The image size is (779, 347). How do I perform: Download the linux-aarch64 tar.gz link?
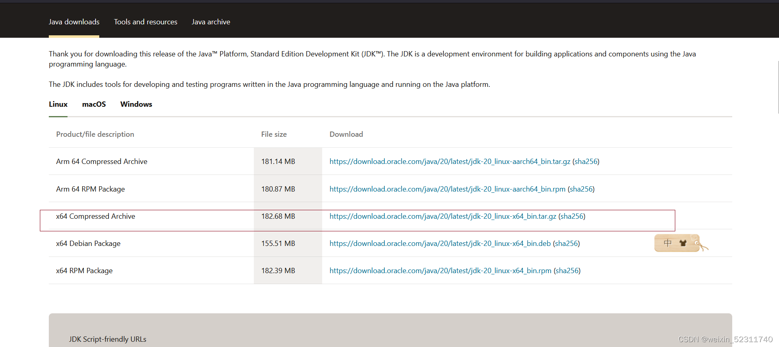pos(450,162)
